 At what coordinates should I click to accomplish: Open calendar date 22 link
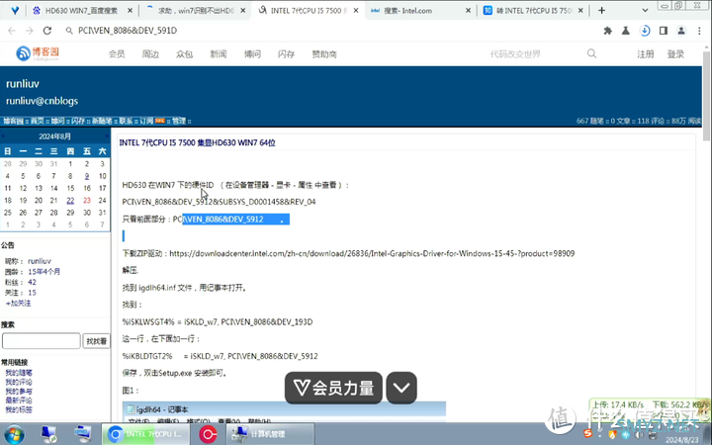(70, 200)
